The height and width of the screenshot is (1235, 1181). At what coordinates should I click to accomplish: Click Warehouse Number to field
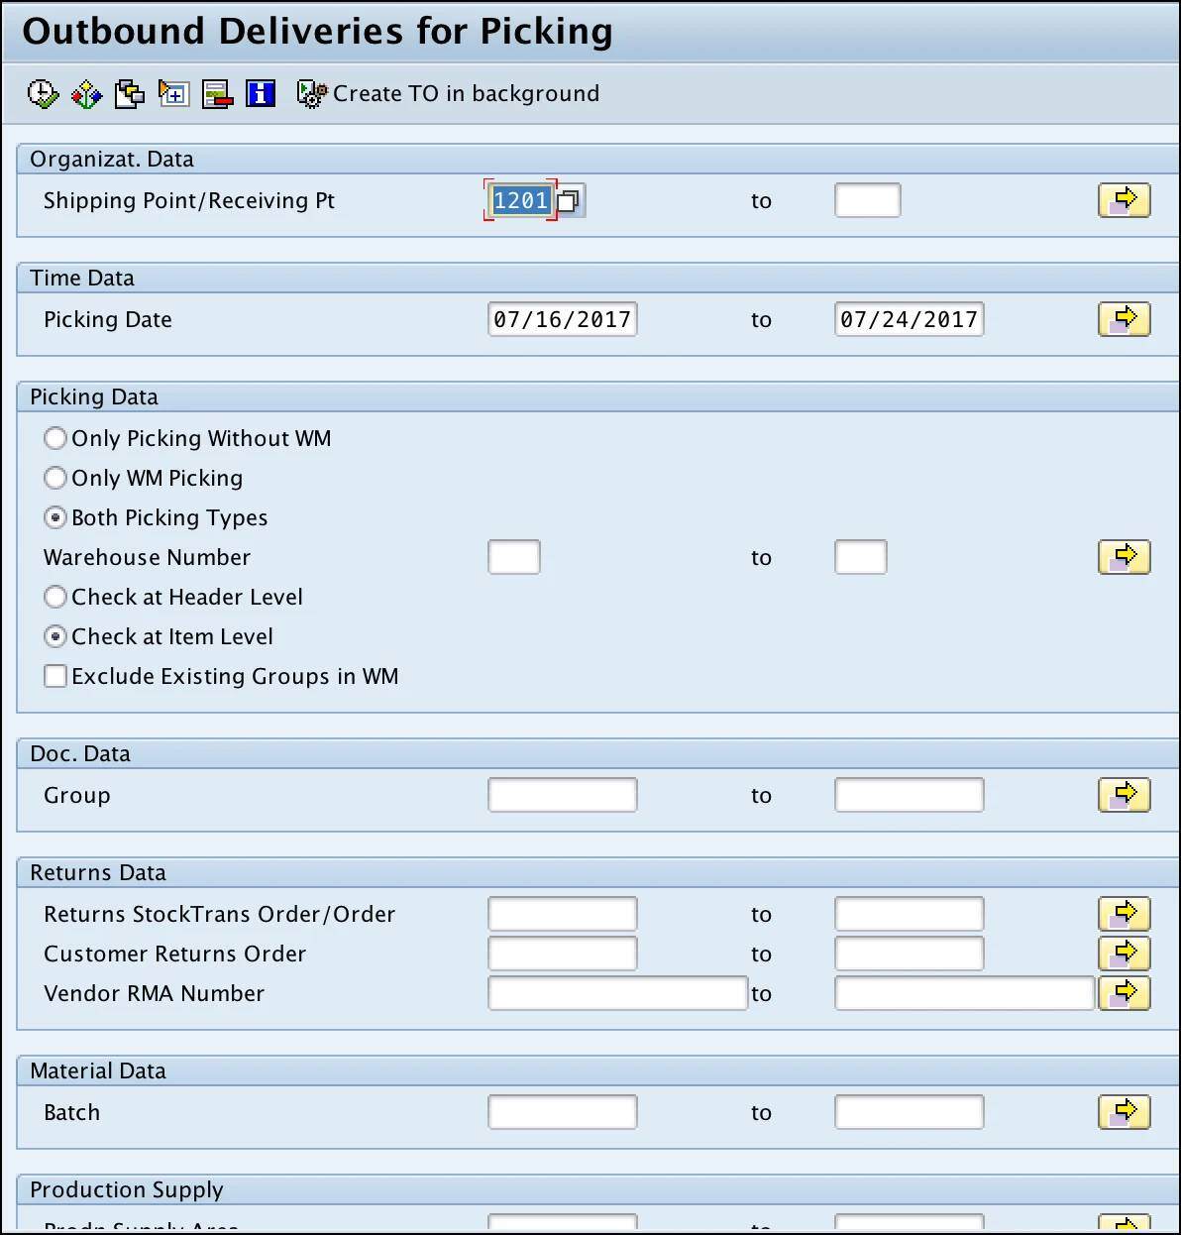tap(861, 557)
